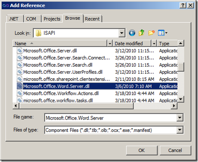Select Microsoft.Office.Server.UserProfiles.dll file name

point(63,72)
